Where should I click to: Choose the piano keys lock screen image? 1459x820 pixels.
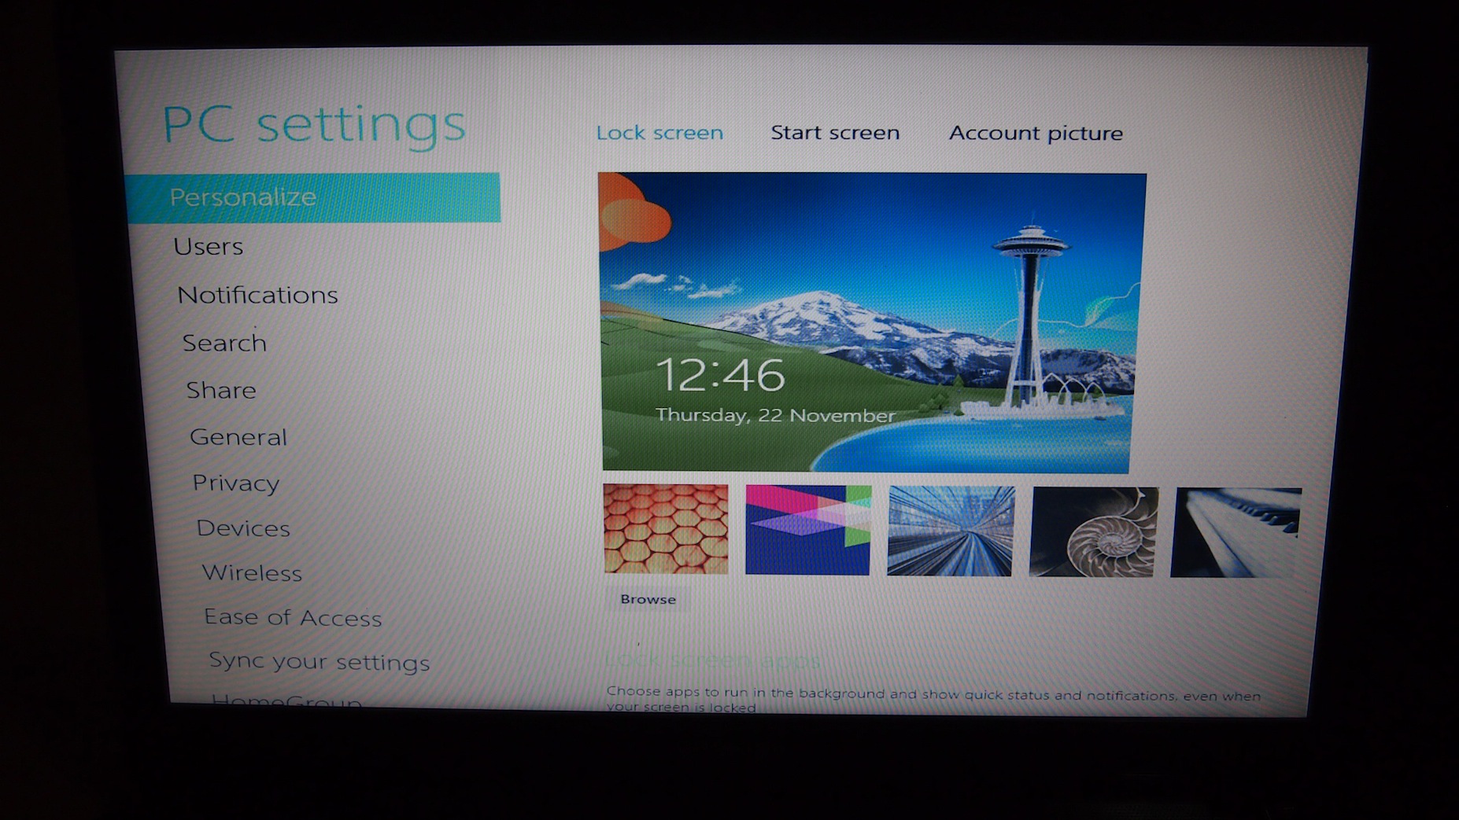click(x=1236, y=532)
